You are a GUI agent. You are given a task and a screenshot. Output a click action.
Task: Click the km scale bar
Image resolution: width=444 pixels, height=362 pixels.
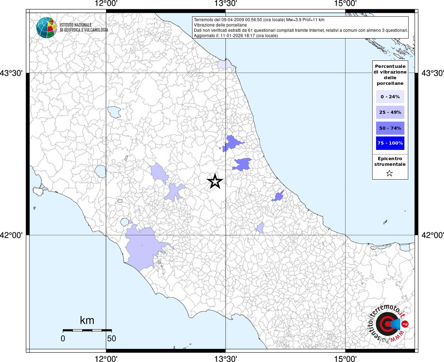tap(87, 330)
